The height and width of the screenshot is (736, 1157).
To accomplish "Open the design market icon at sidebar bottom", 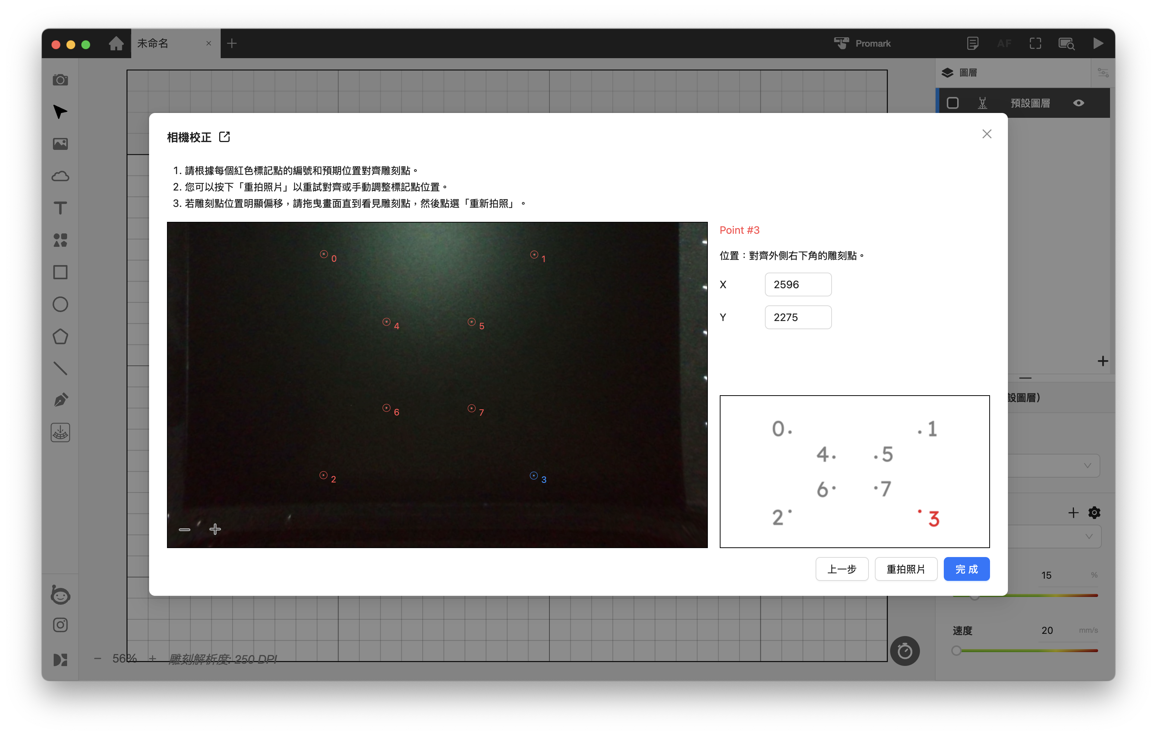I will tap(60, 660).
